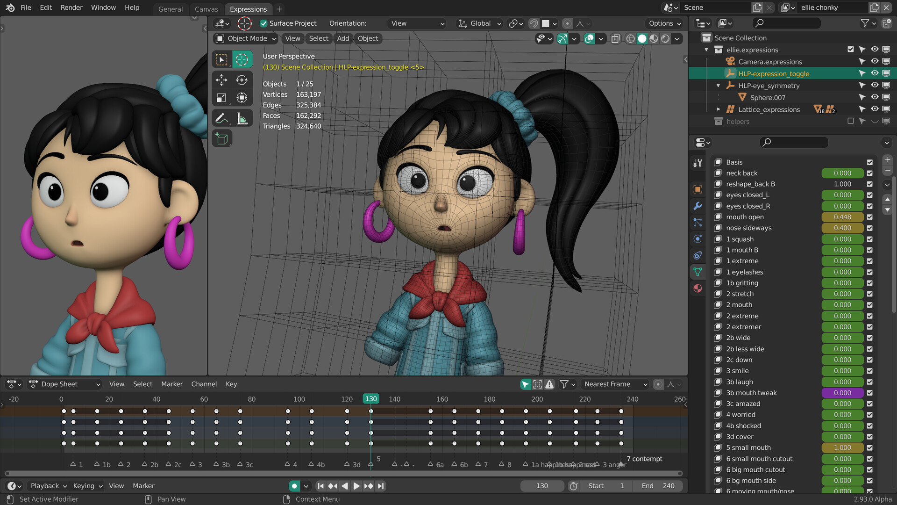The width and height of the screenshot is (897, 505).
Task: Expand the Lattice_expressions tree item
Action: click(719, 109)
